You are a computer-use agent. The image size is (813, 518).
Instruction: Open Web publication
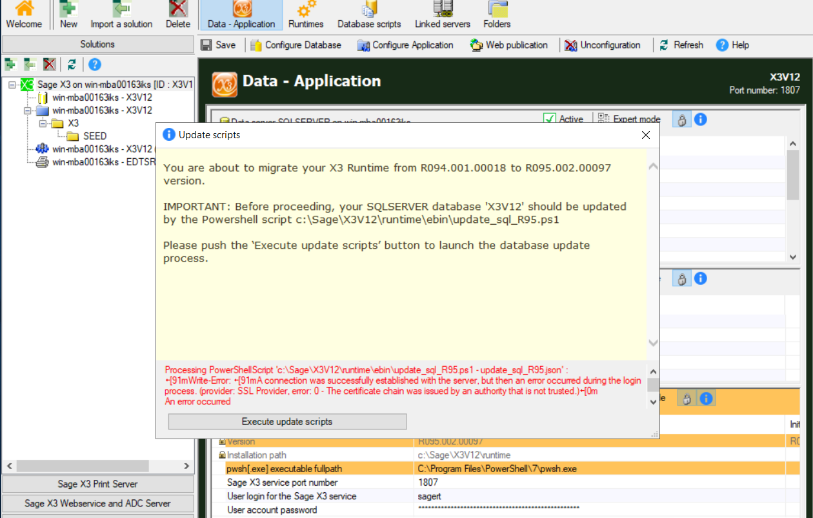[x=508, y=45]
